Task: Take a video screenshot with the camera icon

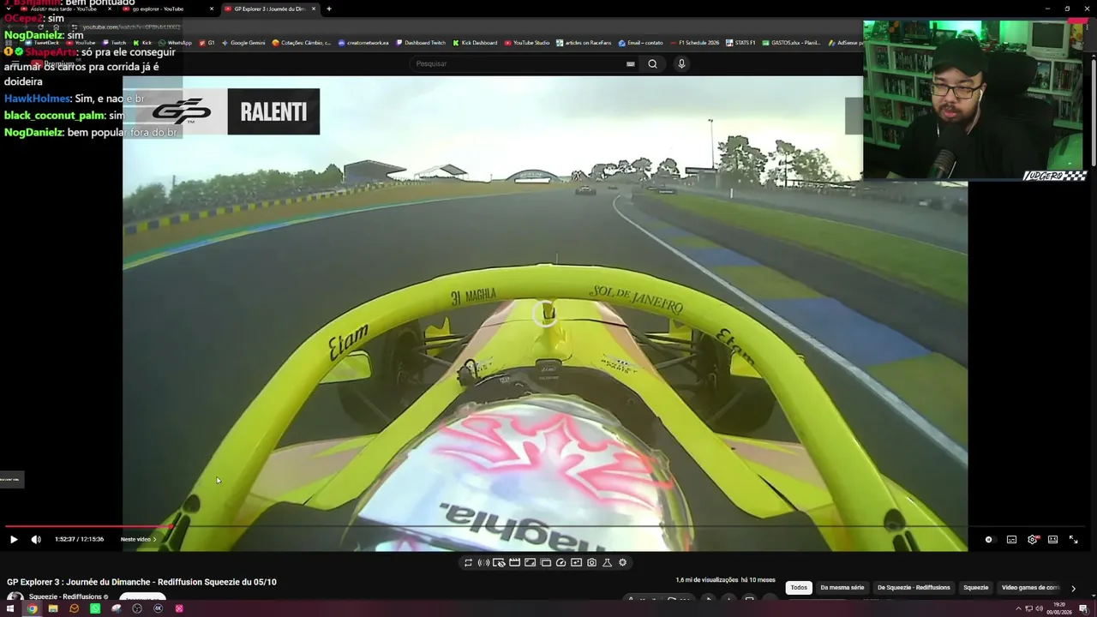Action: [x=591, y=563]
